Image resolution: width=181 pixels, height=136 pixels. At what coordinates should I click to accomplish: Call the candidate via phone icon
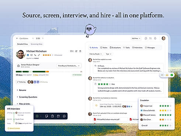(35, 55)
